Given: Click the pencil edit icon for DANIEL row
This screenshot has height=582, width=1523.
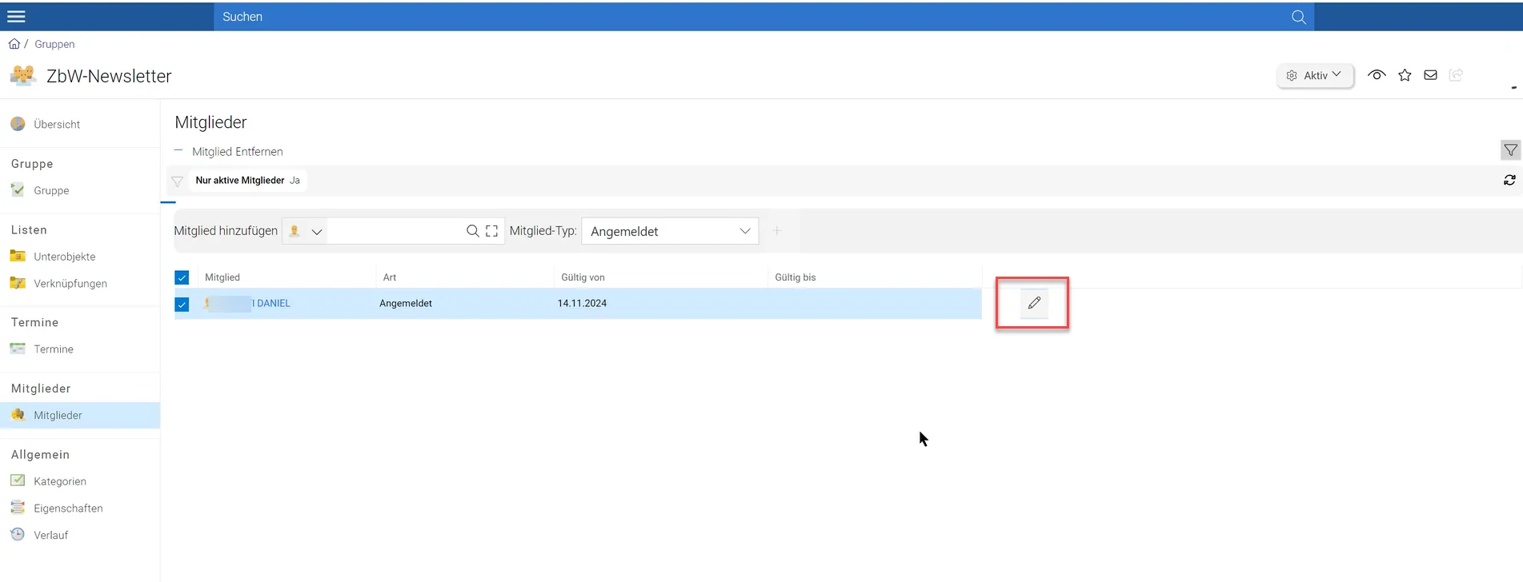Looking at the screenshot, I should (1034, 303).
